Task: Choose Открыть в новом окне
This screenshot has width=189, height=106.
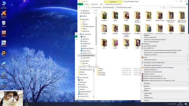Action: [x=164, y=37]
